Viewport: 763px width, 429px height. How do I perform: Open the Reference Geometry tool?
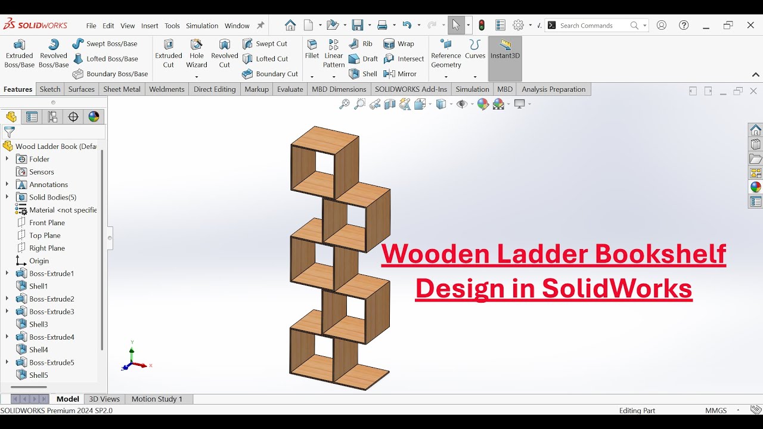[x=446, y=54]
